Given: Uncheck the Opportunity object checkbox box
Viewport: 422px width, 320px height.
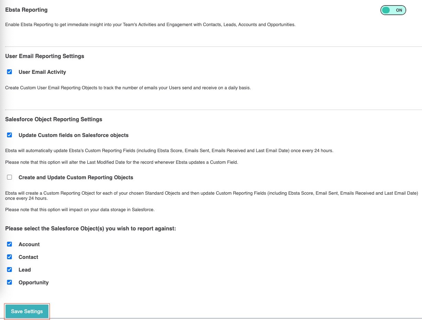Looking at the screenshot, I should pos(10,282).
